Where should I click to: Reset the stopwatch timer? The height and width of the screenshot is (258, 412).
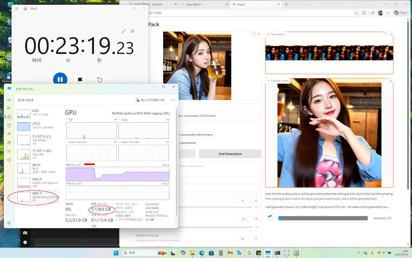point(100,80)
